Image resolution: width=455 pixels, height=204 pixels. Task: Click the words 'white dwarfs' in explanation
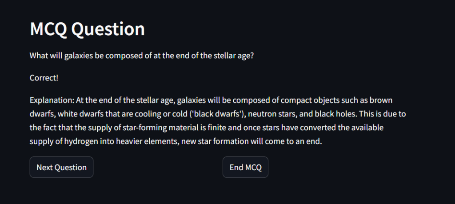[x=81, y=114]
